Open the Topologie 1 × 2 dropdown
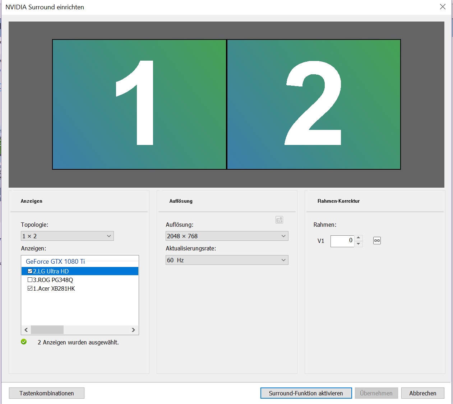The height and width of the screenshot is (404, 453). (x=67, y=236)
